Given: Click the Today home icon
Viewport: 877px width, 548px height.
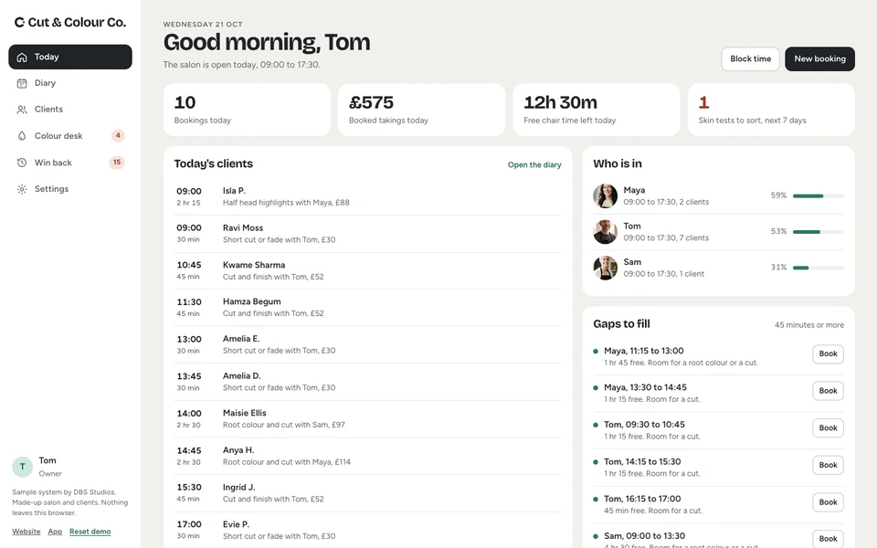Looking at the screenshot, I should coord(22,57).
